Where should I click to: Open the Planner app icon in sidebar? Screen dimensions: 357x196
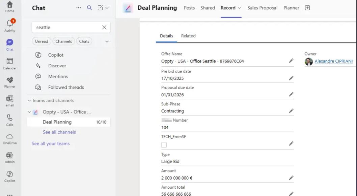10,82
